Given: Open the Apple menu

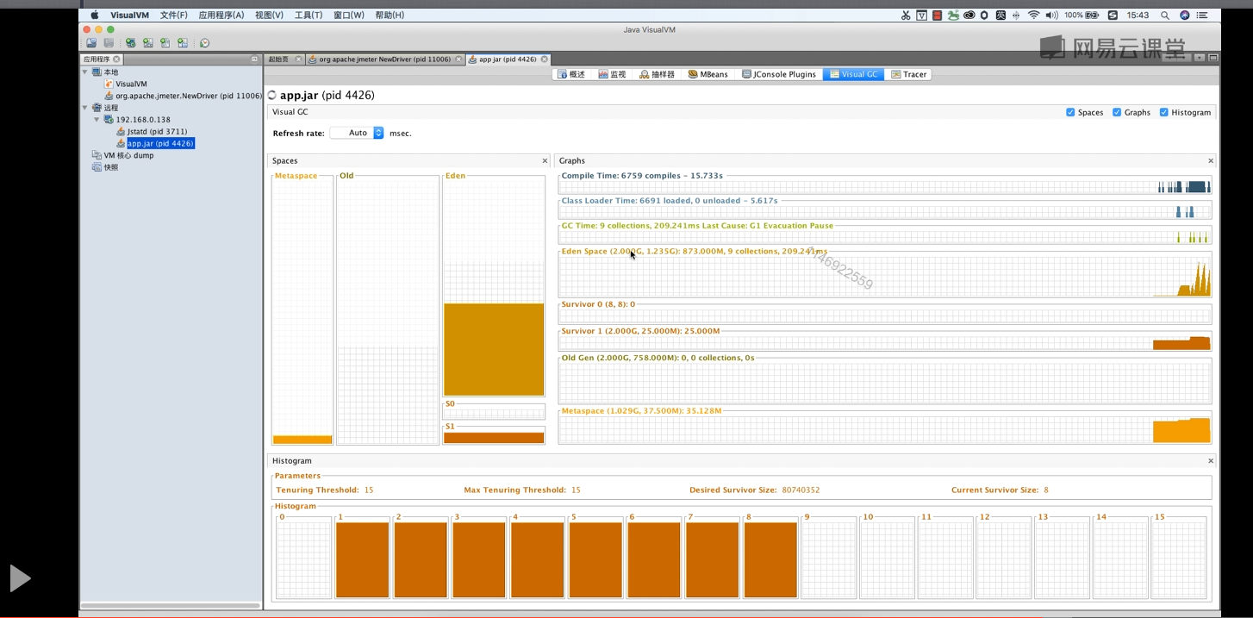Looking at the screenshot, I should [94, 15].
